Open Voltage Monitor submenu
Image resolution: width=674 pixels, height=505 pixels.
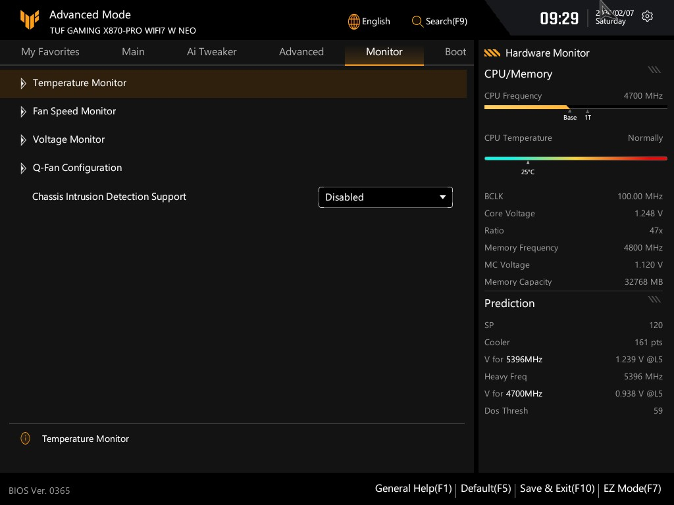[68, 139]
